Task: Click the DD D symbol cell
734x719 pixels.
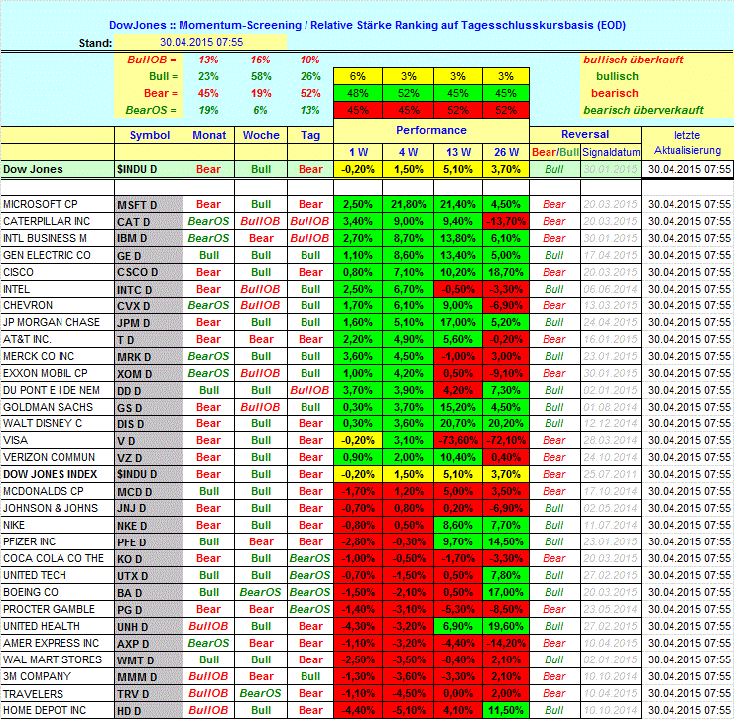Action: tap(149, 391)
